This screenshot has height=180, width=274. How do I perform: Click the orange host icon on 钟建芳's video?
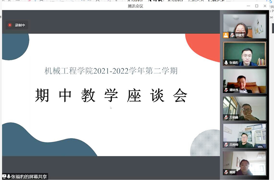[x=226, y=35]
